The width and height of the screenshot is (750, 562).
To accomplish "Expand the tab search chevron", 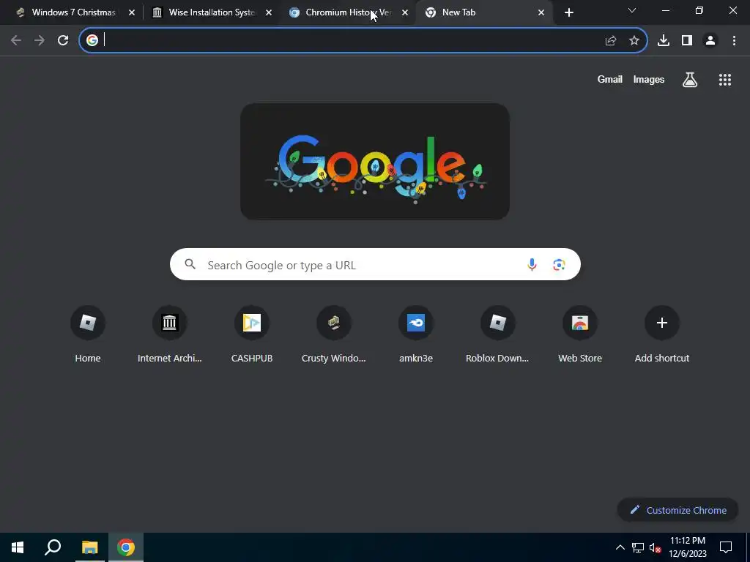I will pyautogui.click(x=632, y=10).
